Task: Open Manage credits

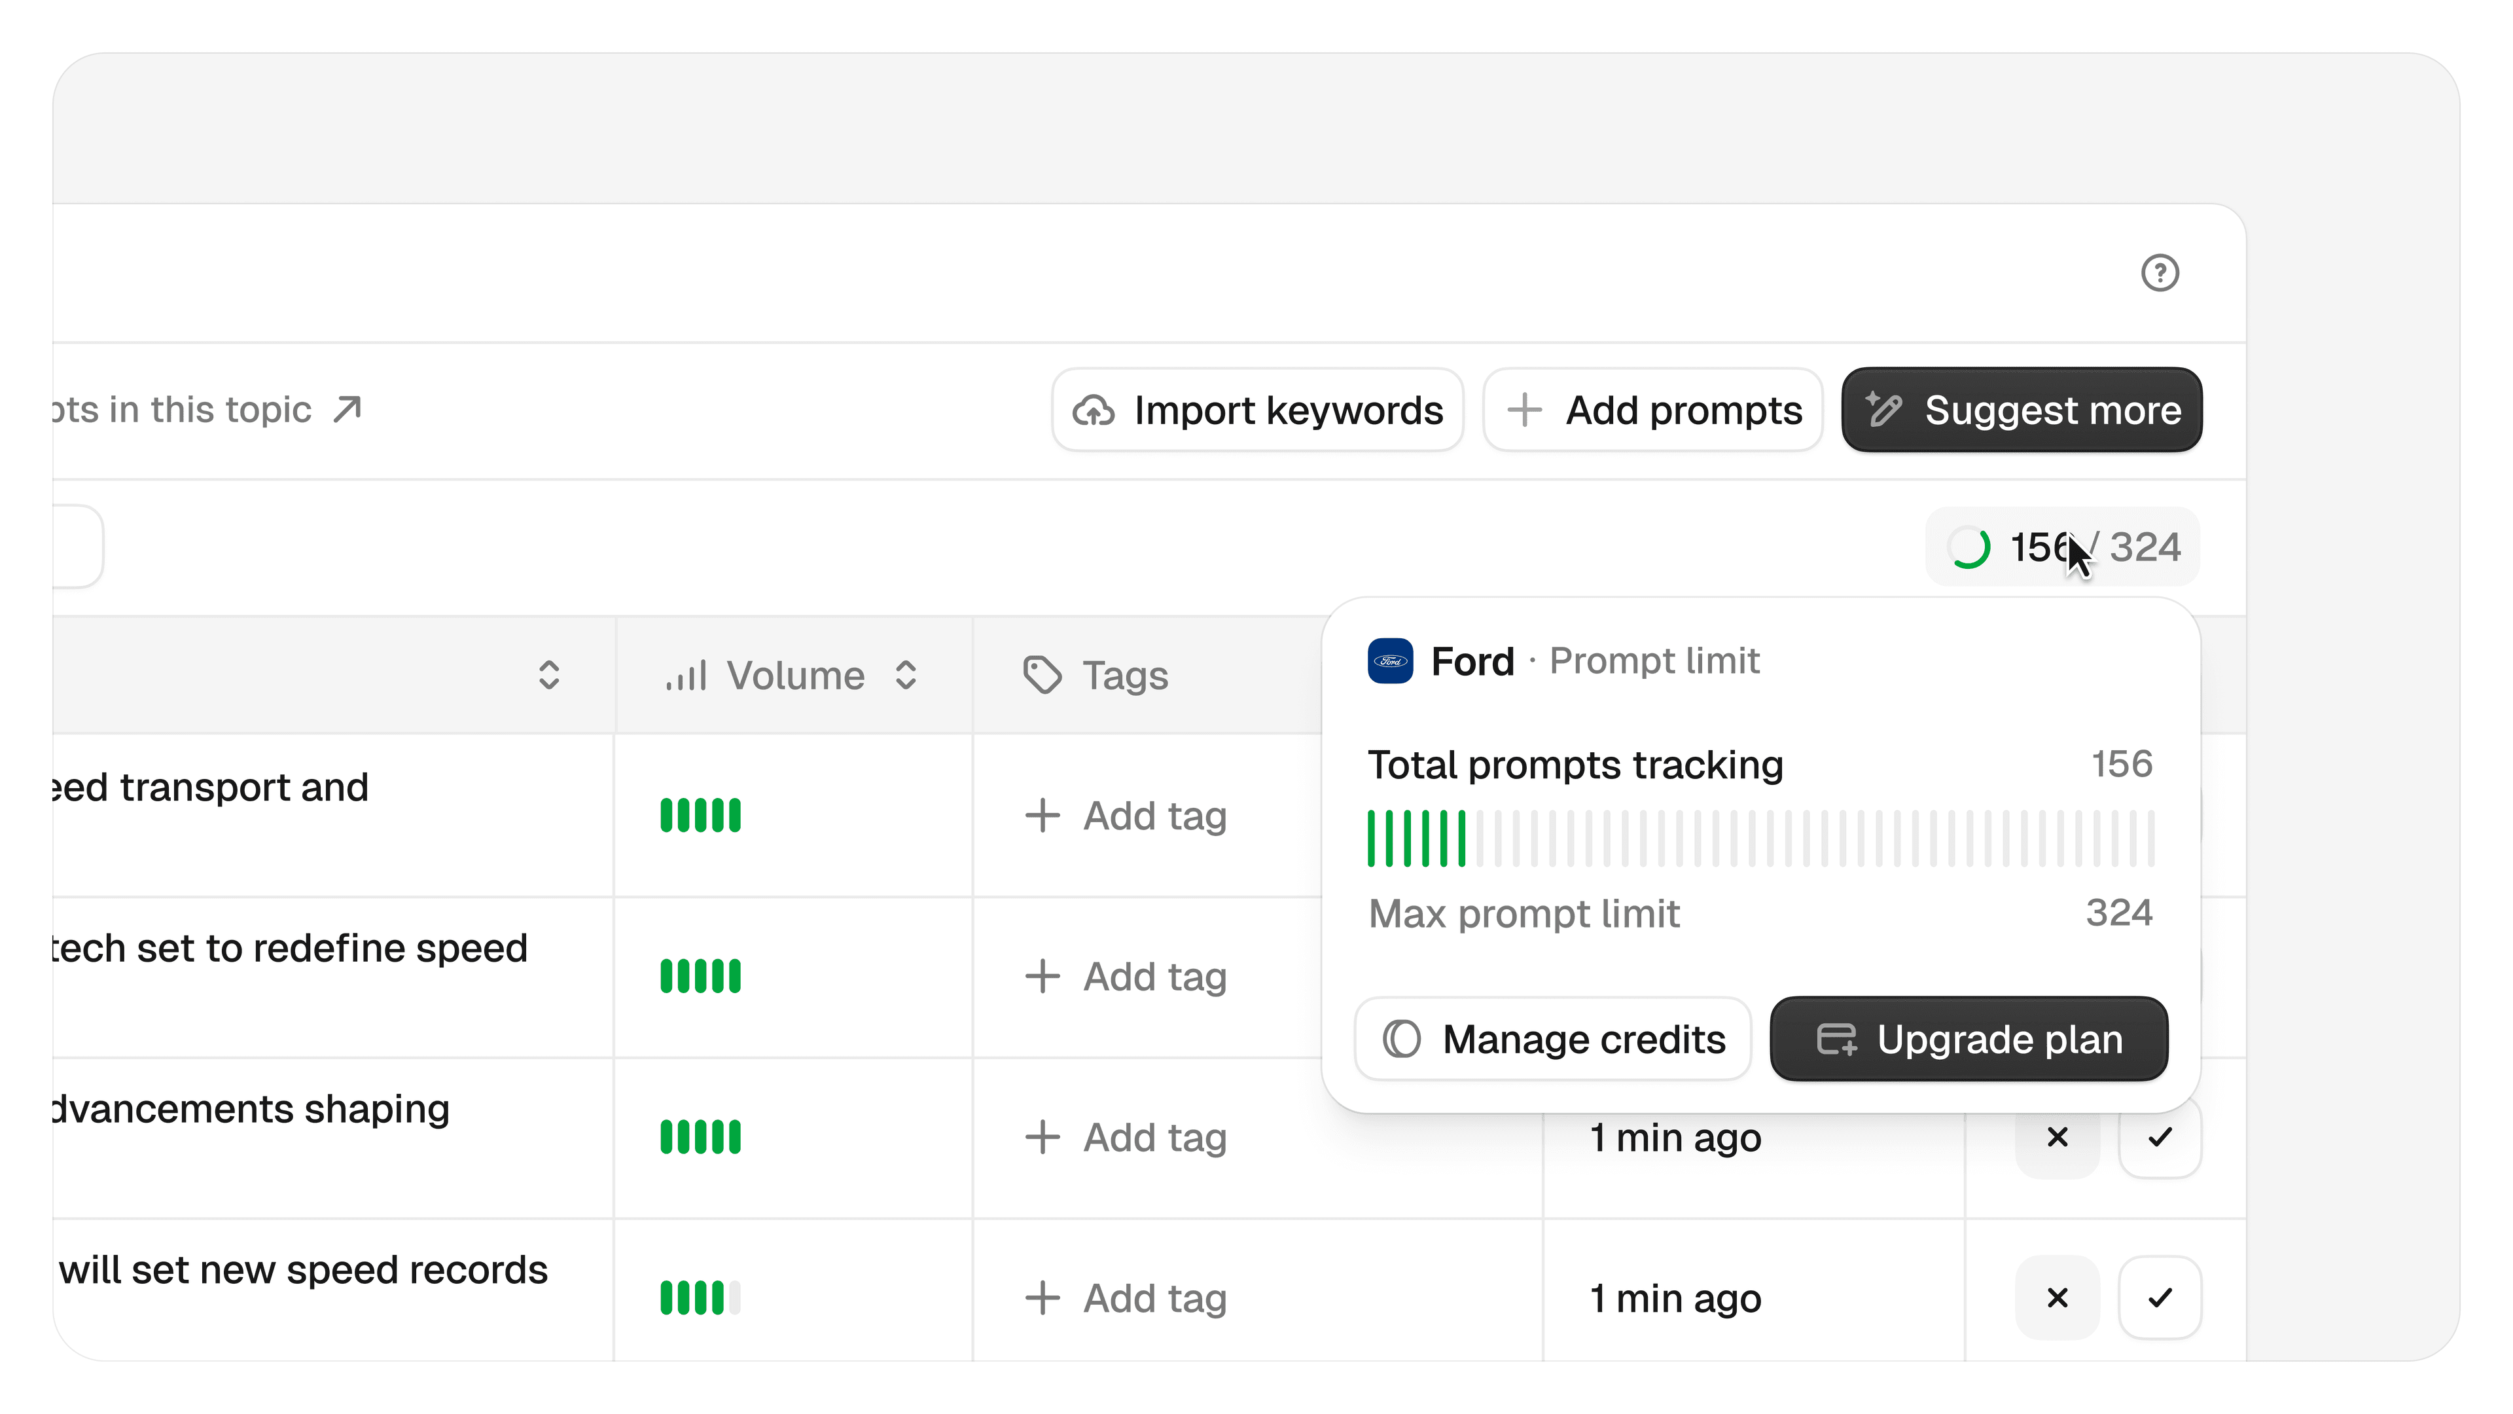Action: (x=1553, y=1040)
